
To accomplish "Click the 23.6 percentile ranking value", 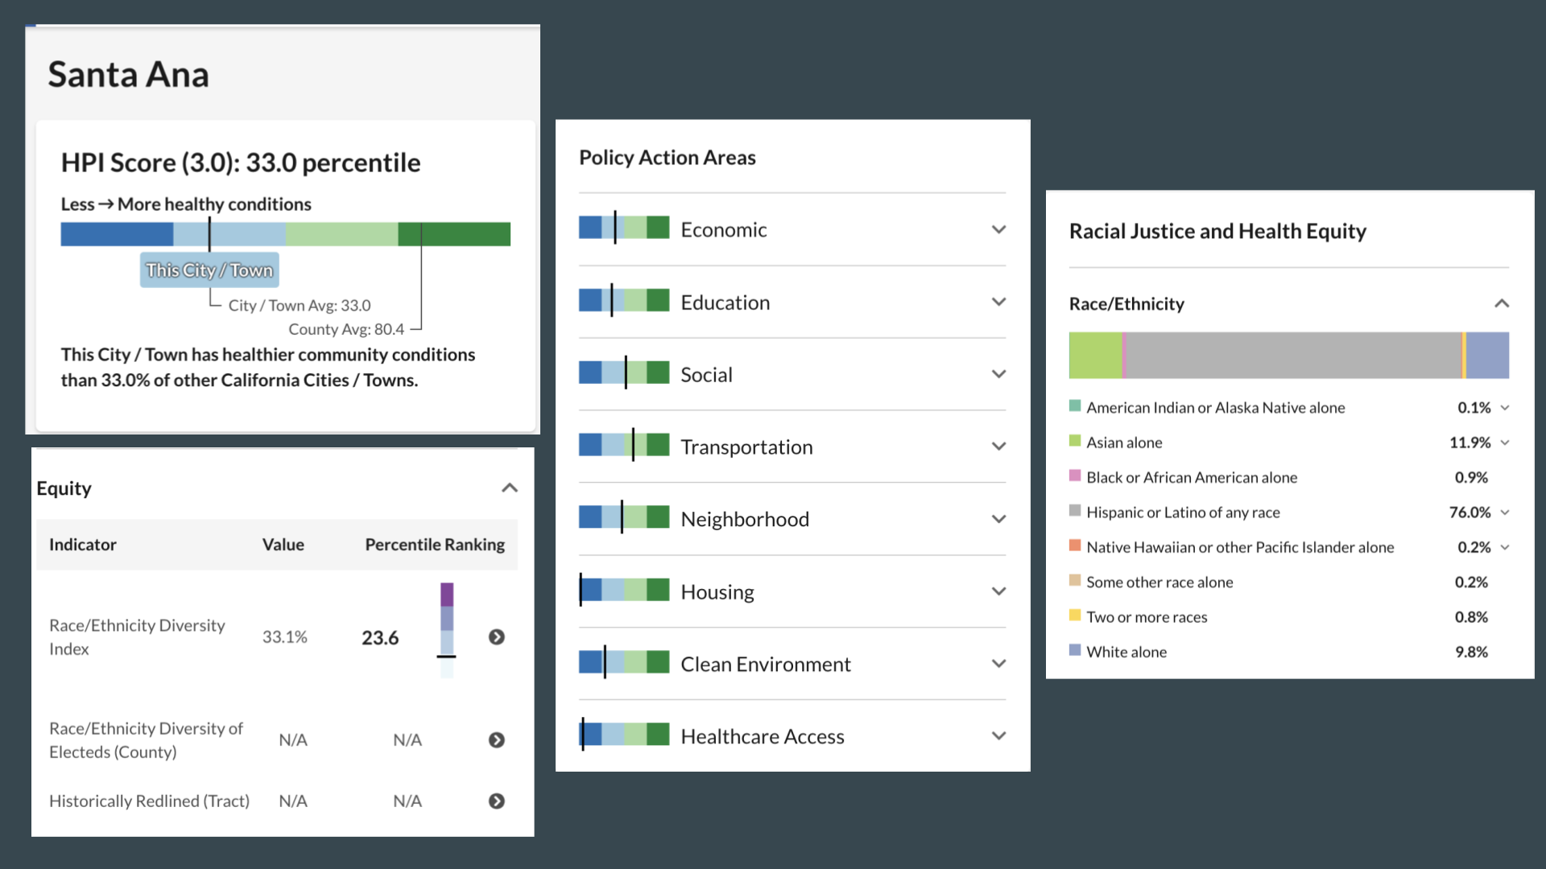I will coord(380,638).
